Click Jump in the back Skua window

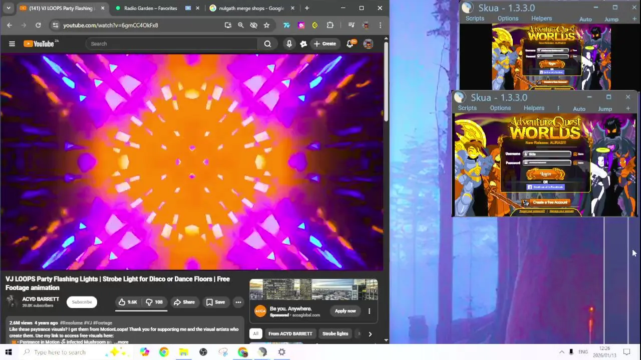click(611, 19)
